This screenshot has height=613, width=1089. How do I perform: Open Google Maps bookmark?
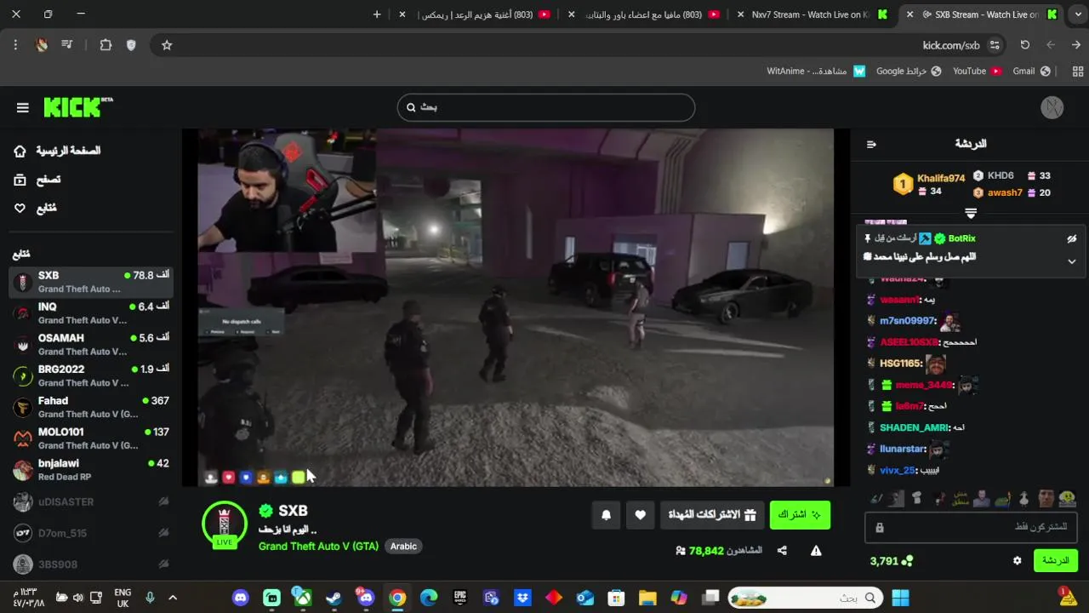(x=909, y=71)
